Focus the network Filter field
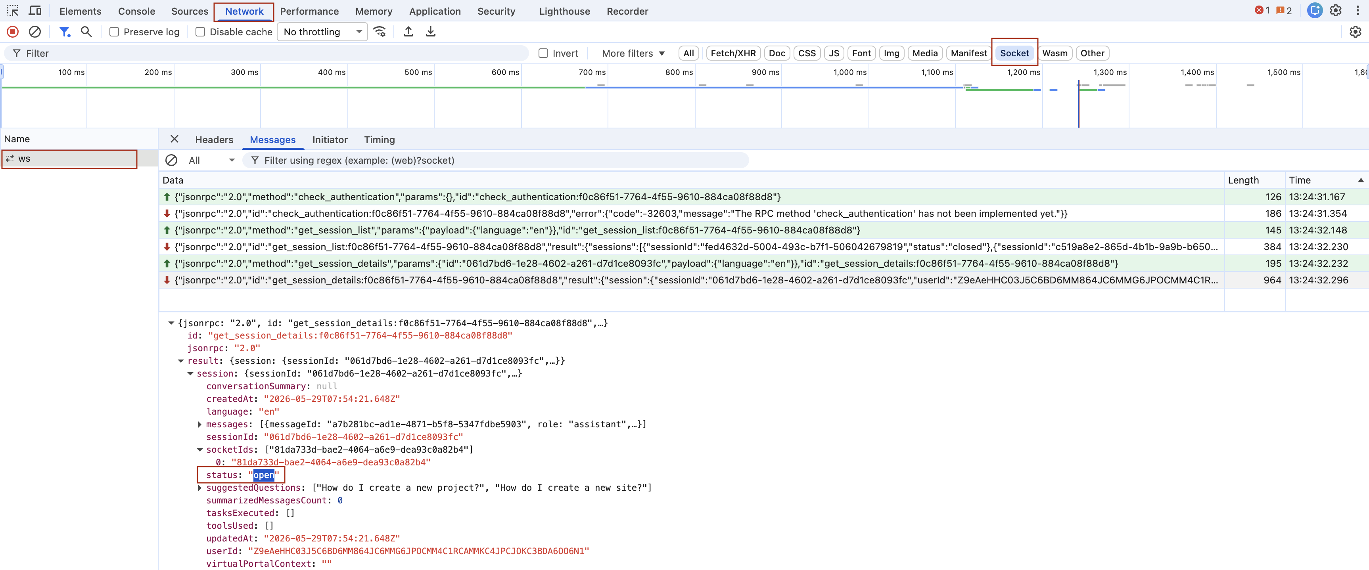Image resolution: width=1369 pixels, height=570 pixels. (x=267, y=53)
